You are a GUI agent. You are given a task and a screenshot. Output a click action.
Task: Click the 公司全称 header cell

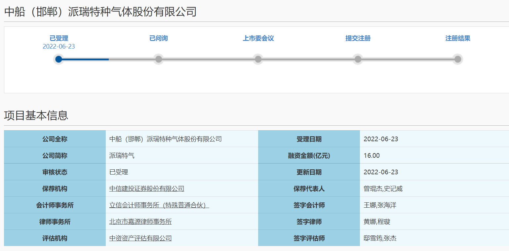click(55, 139)
